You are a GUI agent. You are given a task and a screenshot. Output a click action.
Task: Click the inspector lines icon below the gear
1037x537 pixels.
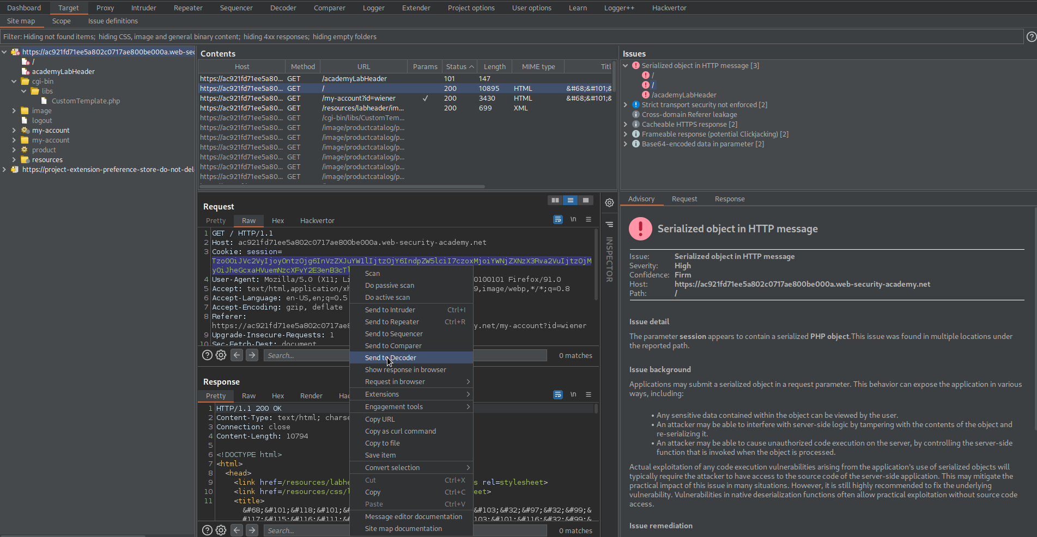(609, 224)
